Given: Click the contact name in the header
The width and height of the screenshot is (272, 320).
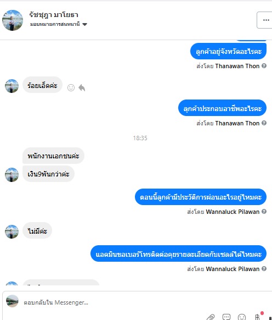Looking at the screenshot, I should [54, 15].
